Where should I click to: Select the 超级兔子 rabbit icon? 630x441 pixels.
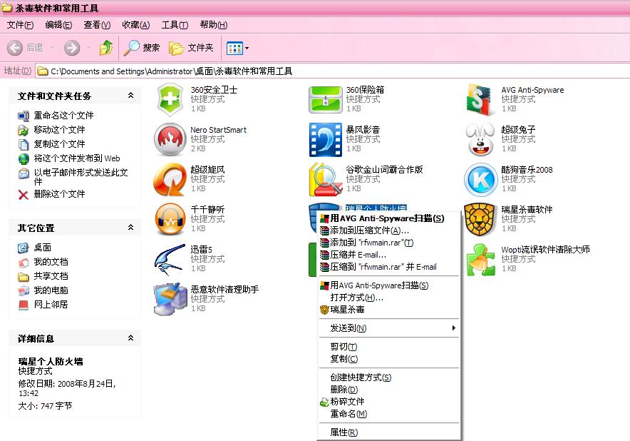coord(480,140)
